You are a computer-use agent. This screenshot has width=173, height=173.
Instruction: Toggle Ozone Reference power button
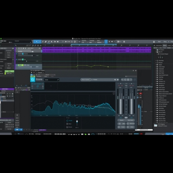coord(128,124)
